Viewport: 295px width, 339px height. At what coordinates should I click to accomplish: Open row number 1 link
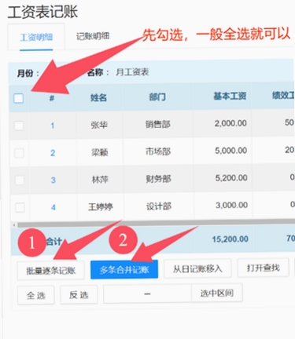53,126
